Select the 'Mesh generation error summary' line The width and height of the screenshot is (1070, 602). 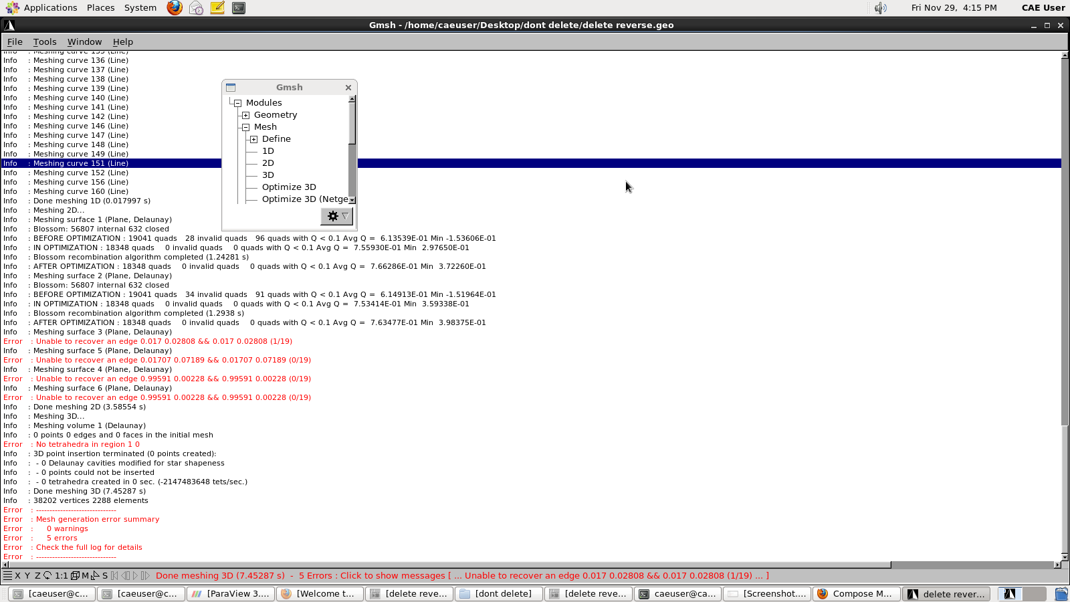coord(98,519)
